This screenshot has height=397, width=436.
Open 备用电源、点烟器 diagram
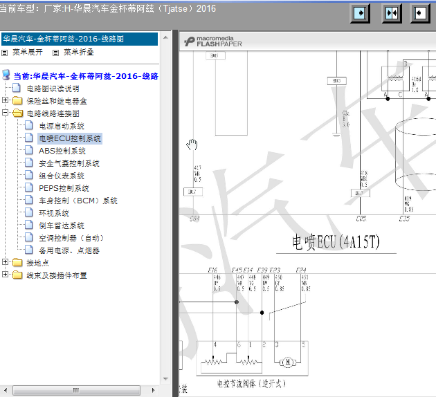pos(69,250)
